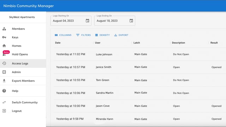Go to the Keys section

(23, 37)
